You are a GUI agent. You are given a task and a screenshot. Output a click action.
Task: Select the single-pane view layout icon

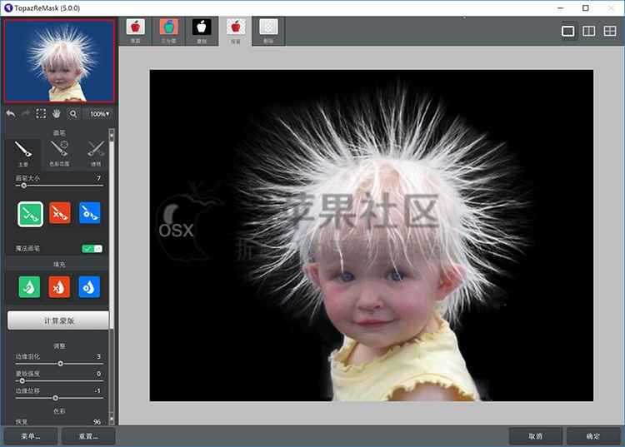coord(568,31)
